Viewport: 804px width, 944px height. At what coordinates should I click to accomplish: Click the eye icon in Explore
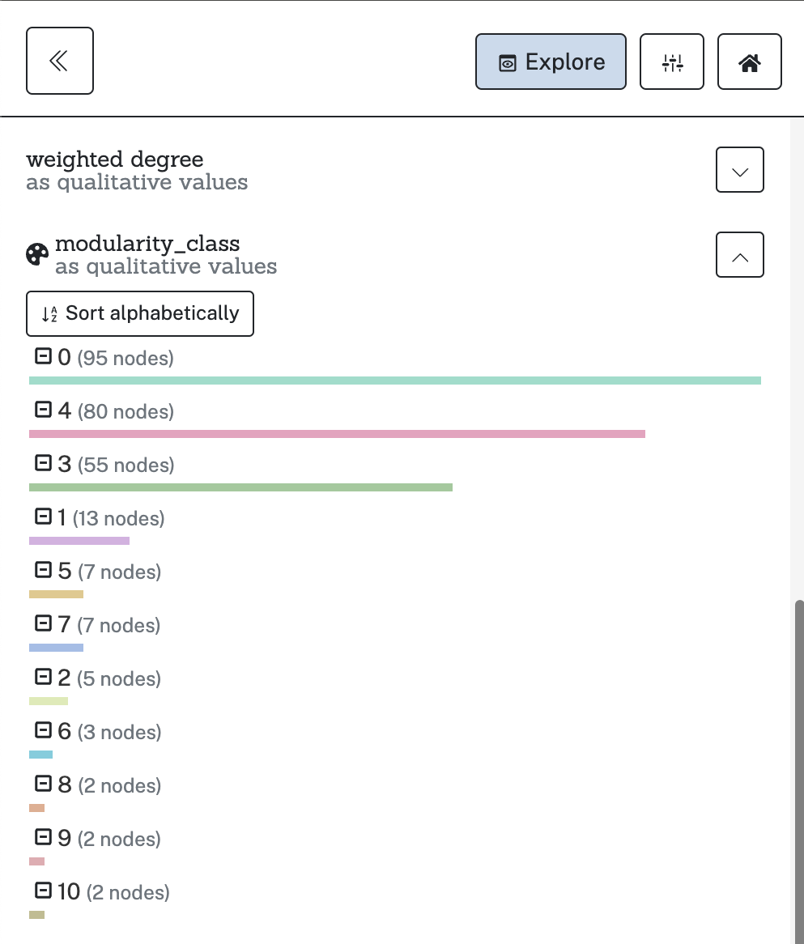pyautogui.click(x=508, y=63)
